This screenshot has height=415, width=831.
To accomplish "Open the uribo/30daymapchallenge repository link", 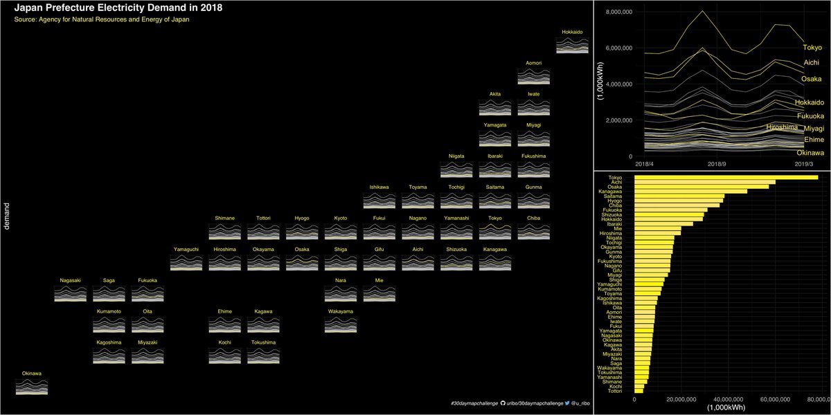I will (x=535, y=403).
